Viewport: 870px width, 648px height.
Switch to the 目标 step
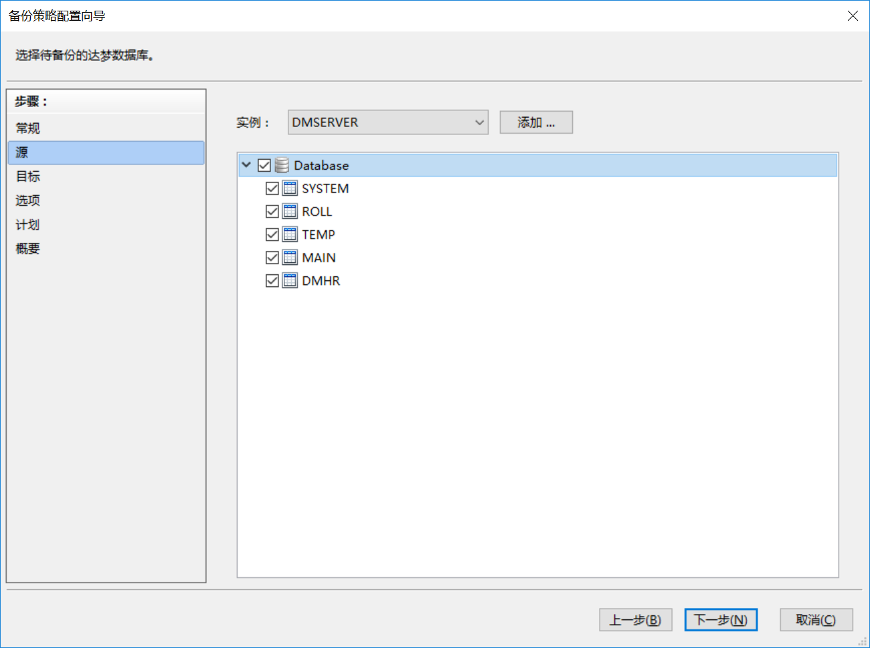(28, 177)
